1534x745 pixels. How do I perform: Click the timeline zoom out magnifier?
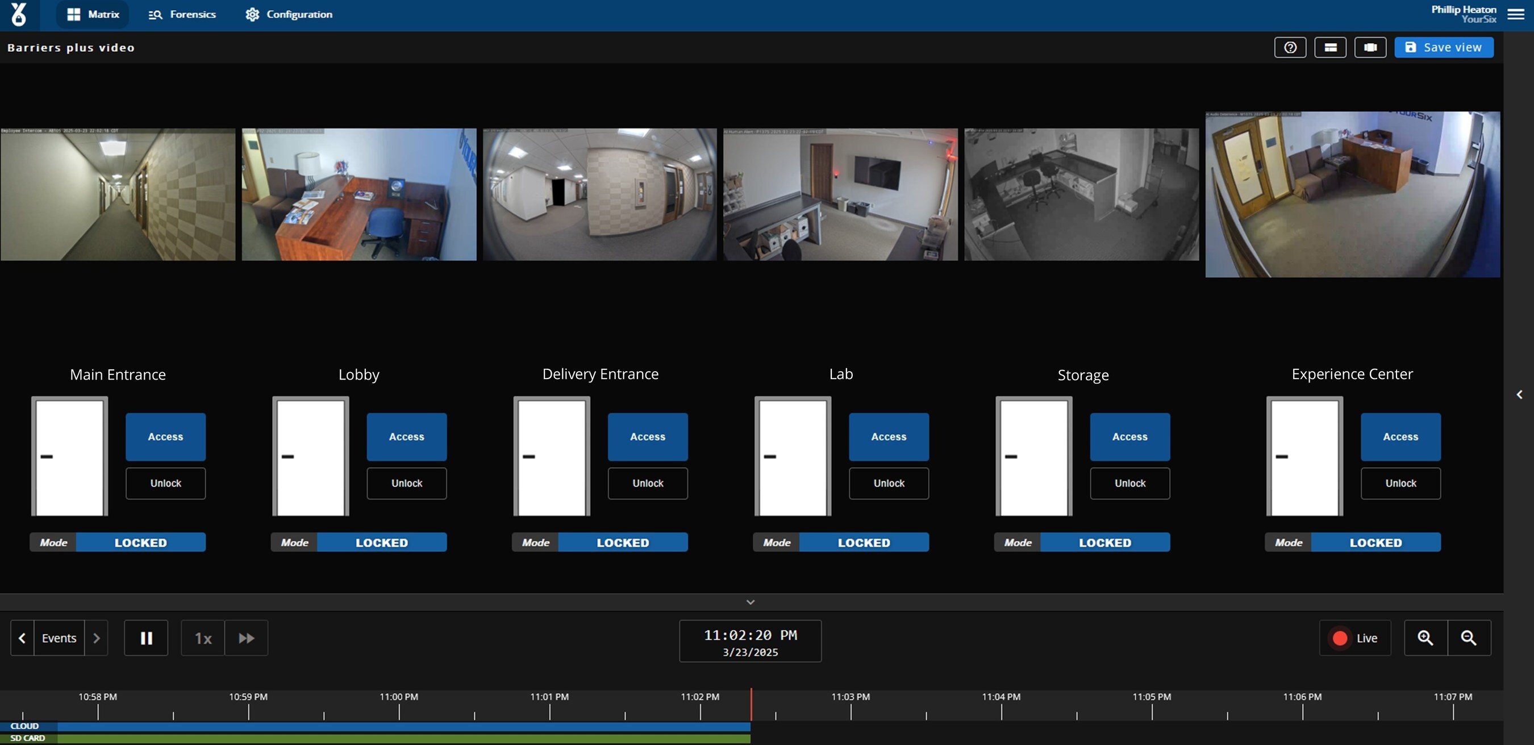(1469, 638)
